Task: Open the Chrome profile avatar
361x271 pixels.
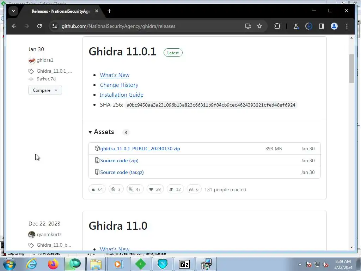Action: click(x=334, y=26)
